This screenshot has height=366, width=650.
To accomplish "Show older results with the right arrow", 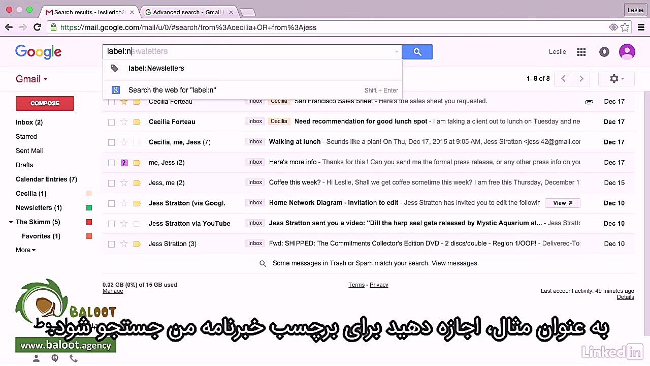I will click(x=581, y=79).
